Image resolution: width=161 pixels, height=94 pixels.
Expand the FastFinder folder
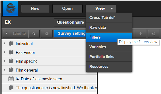[5, 52]
